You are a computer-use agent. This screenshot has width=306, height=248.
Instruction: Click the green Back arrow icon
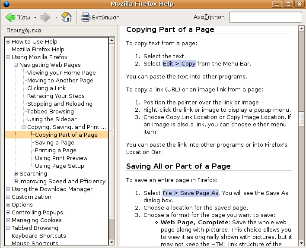click(10, 17)
